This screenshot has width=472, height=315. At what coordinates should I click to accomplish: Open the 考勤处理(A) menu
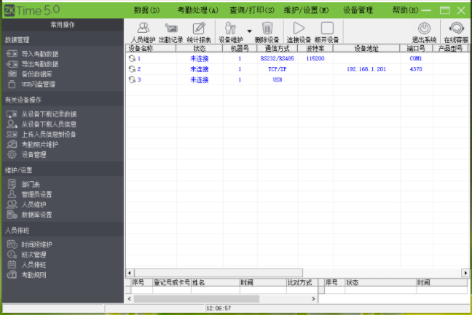(197, 10)
